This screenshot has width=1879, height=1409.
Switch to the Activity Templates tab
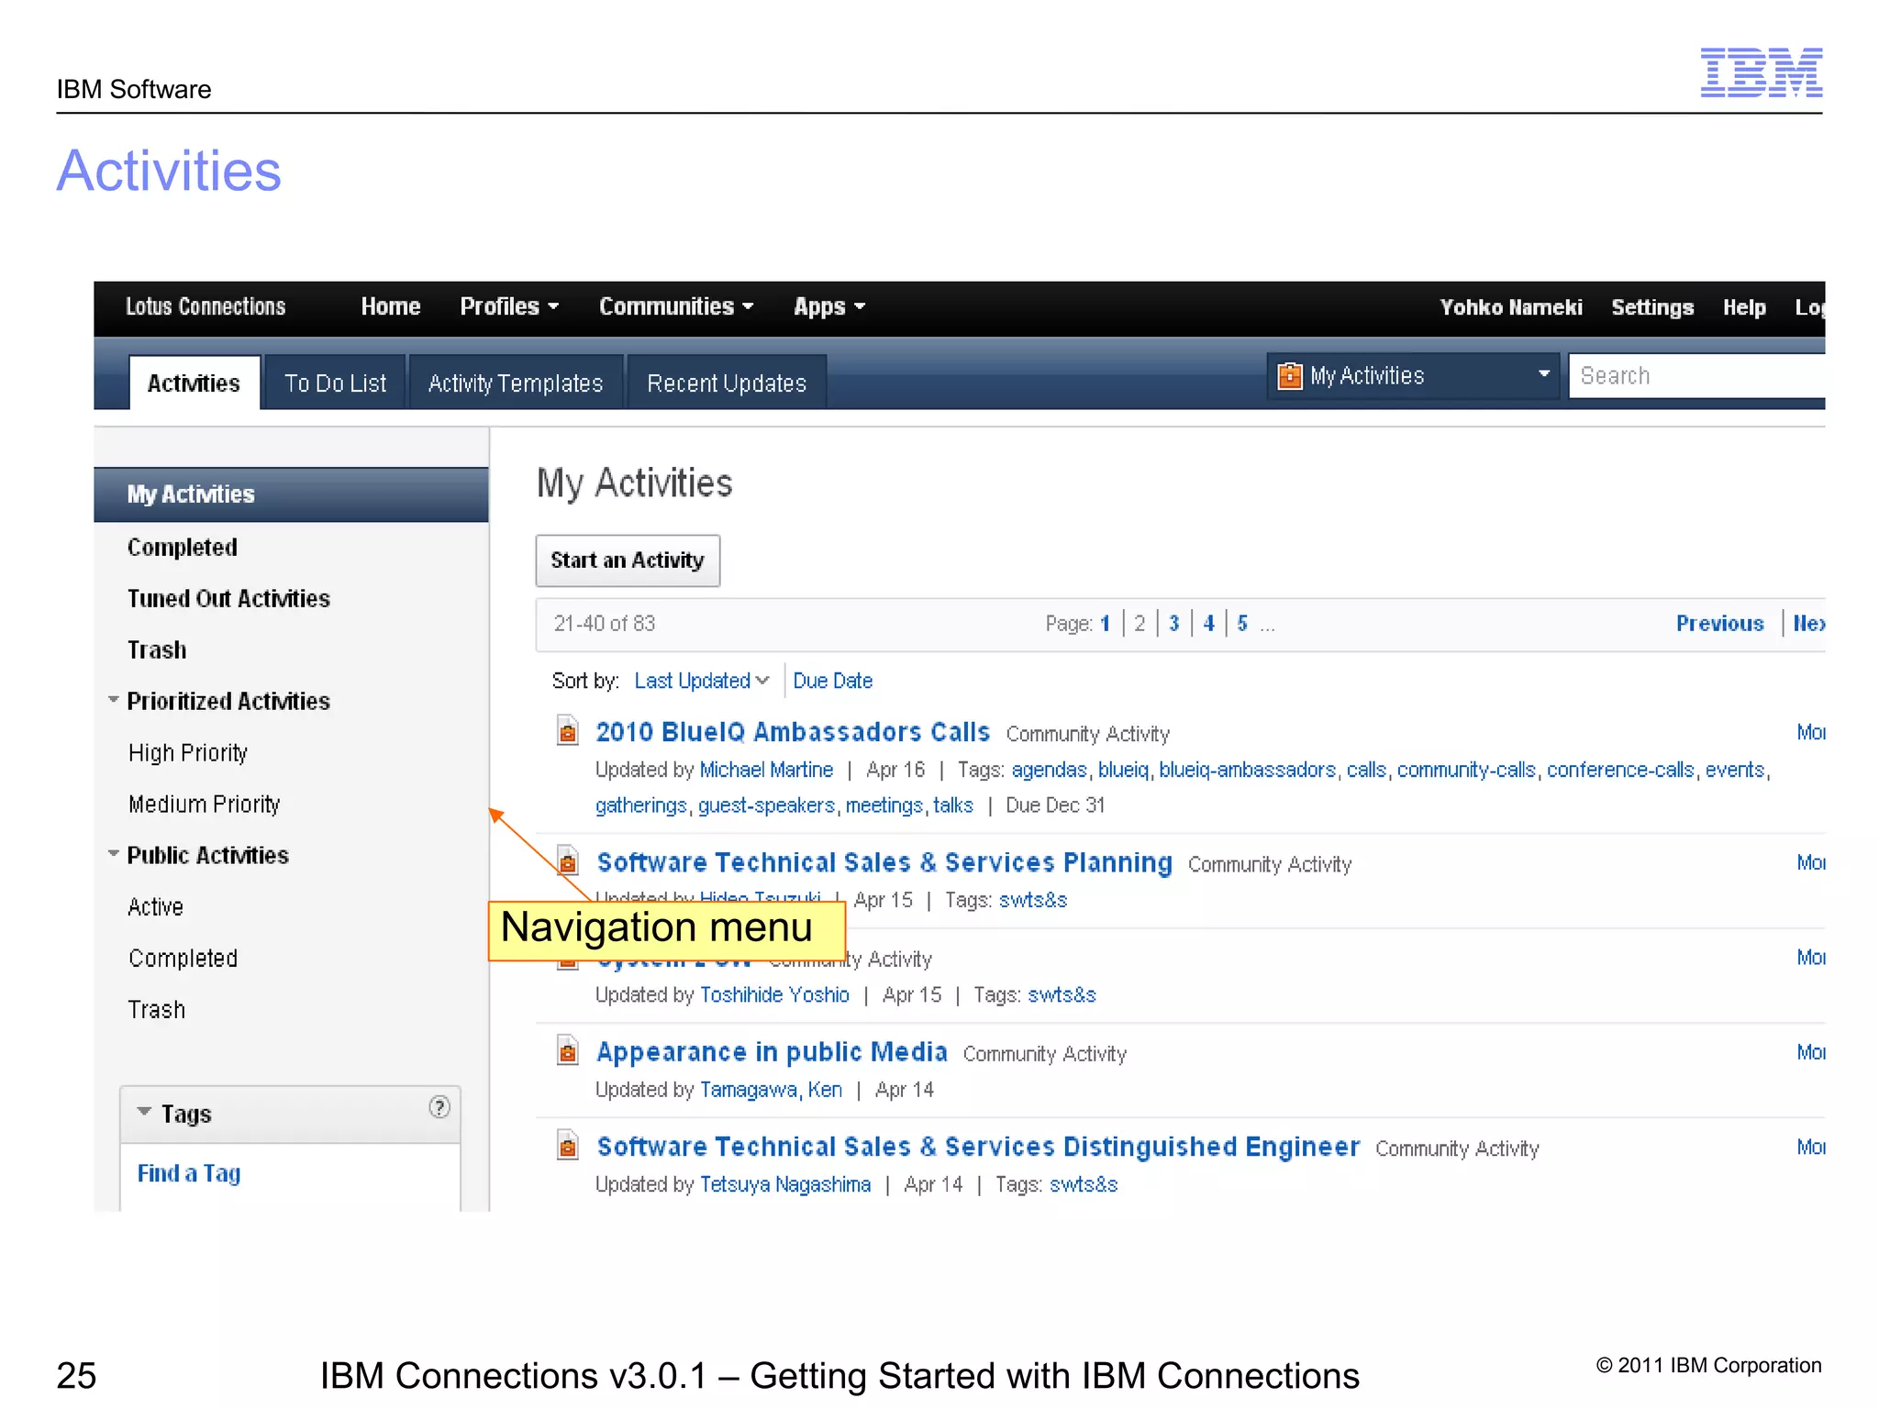pos(516,383)
